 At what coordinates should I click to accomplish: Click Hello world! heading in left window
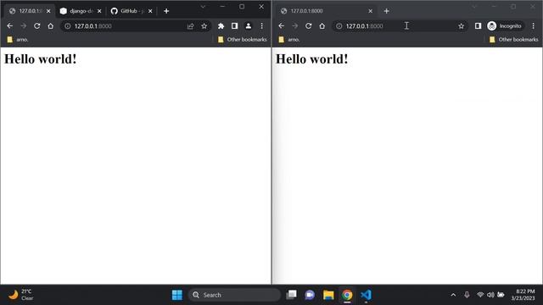tap(40, 59)
